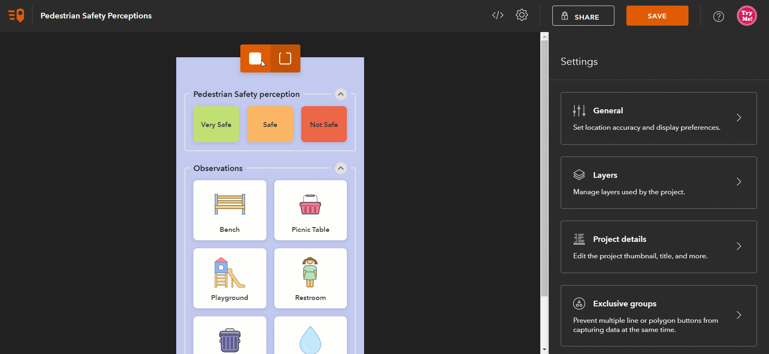Open the code view icon

(498, 15)
